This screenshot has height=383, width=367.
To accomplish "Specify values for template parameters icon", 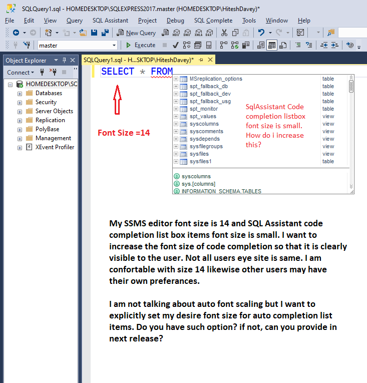I will click(x=350, y=45).
